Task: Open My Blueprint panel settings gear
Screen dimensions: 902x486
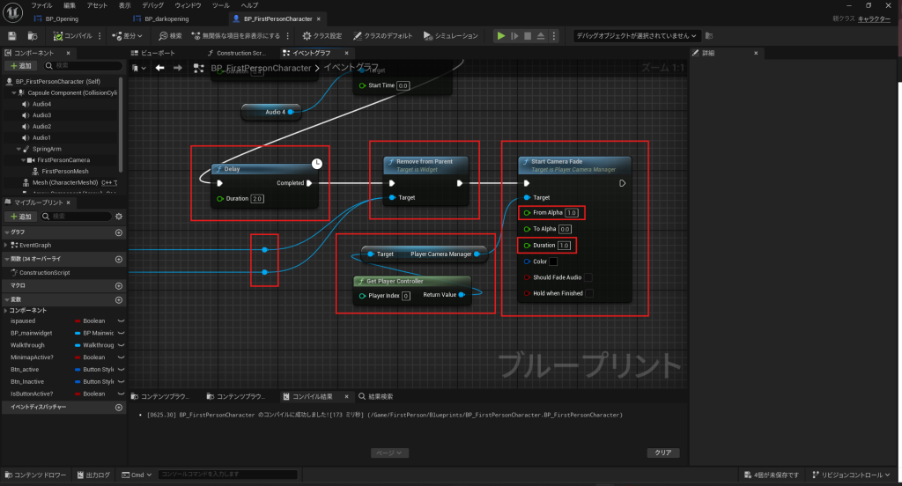Action: (x=119, y=216)
